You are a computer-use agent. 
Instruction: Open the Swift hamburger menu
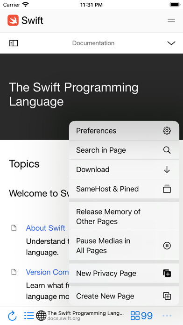tap(171, 21)
